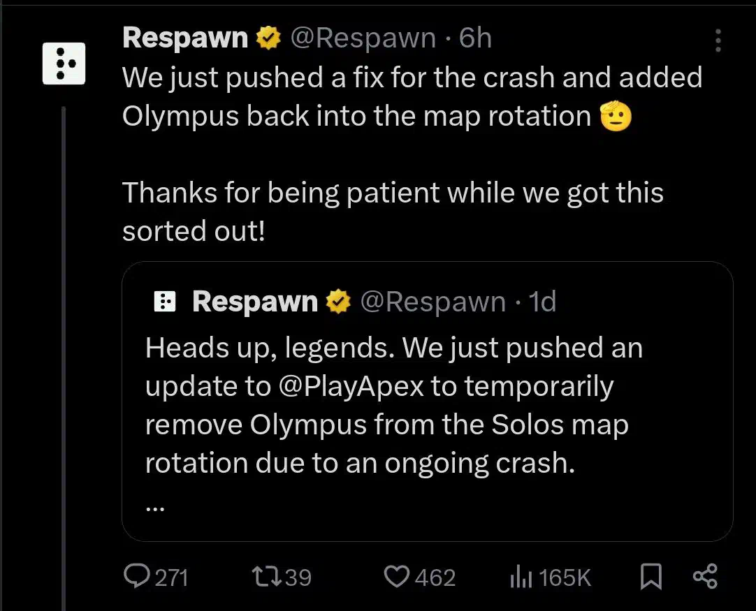756x611 pixels.
Task: Open the quoted tweet's small Respawn avatar
Action: 165,302
